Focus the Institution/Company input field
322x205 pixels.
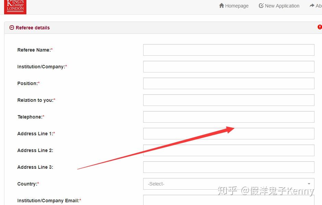[228, 67]
